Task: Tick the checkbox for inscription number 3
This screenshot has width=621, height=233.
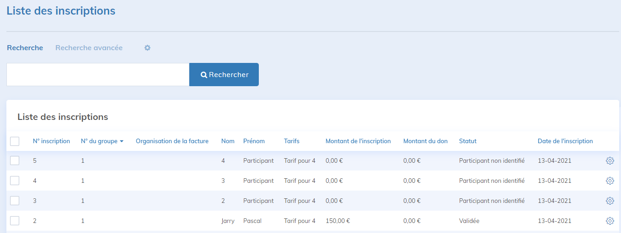Action: click(15, 201)
